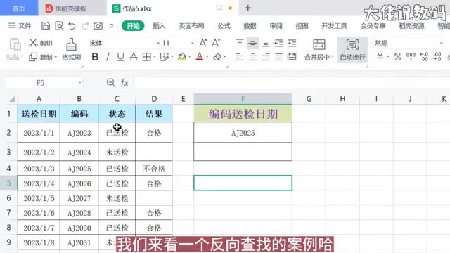Align text to bottom

coord(266,43)
